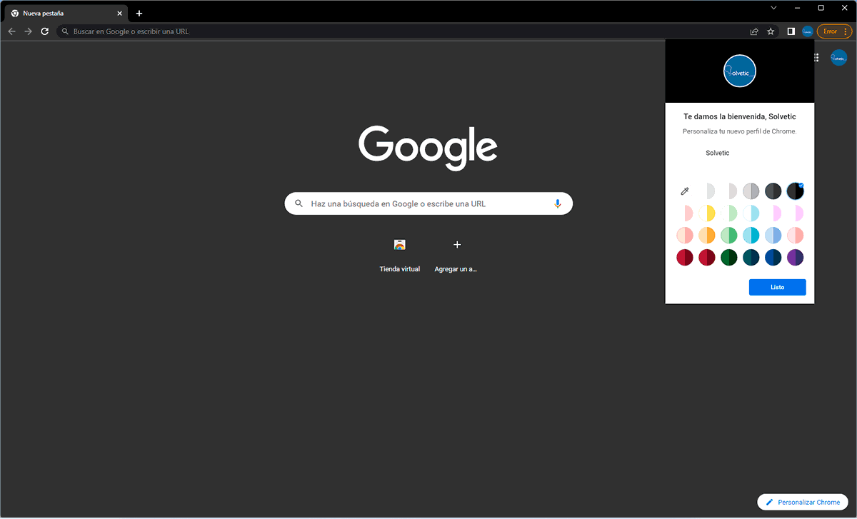This screenshot has height=519, width=857.
Task: Open the side panel icon in the toolbar
Action: click(x=791, y=31)
